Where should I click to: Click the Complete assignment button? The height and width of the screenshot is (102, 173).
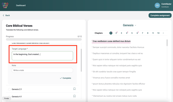[160, 16]
